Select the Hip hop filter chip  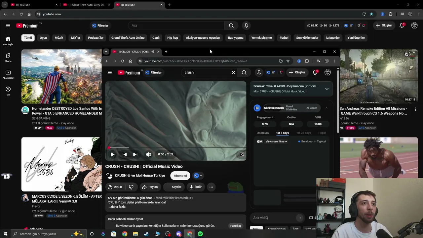173,38
